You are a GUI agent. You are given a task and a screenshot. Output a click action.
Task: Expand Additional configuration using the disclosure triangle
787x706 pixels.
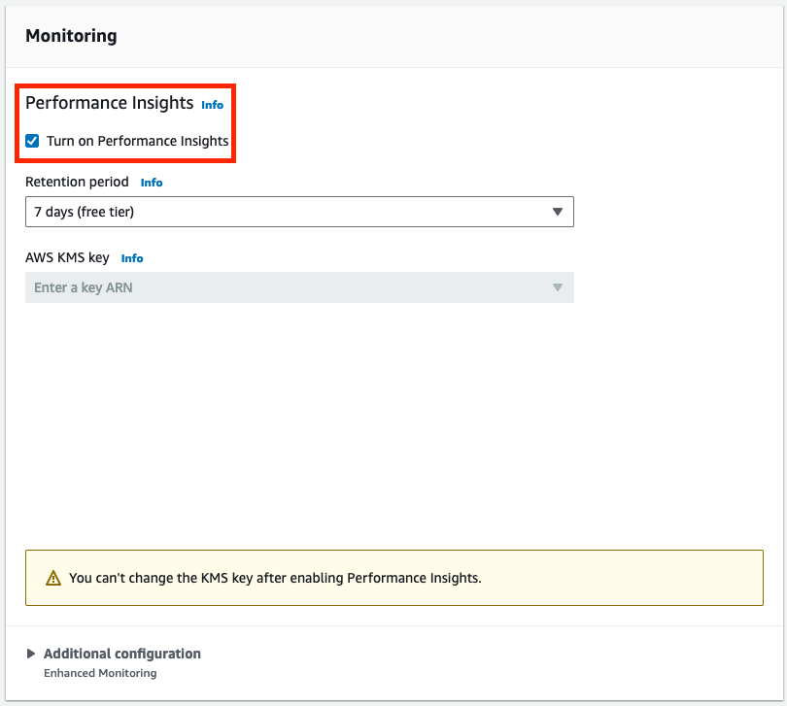[x=31, y=654]
